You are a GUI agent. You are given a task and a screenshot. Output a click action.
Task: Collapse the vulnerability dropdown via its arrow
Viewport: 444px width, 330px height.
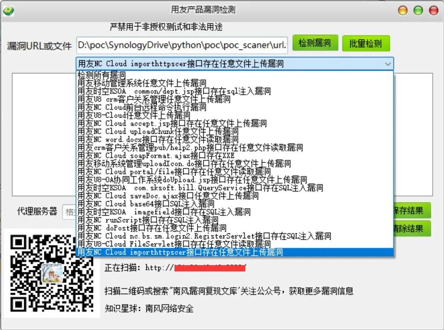pyautogui.click(x=388, y=64)
